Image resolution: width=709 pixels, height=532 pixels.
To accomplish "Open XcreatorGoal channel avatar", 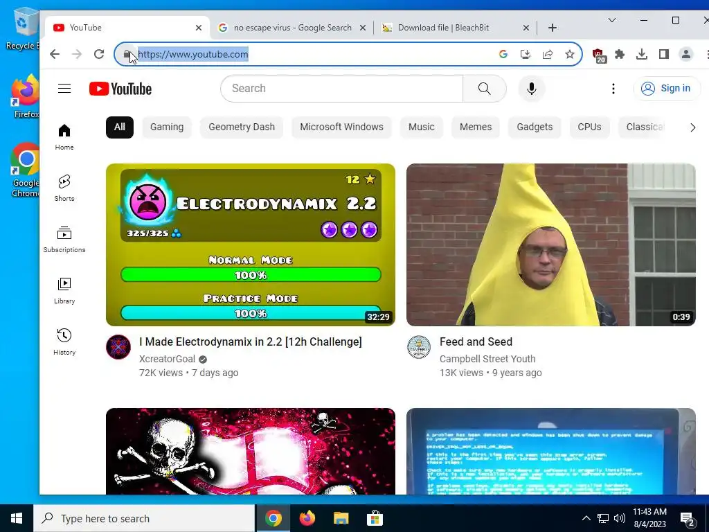I will coord(118,347).
